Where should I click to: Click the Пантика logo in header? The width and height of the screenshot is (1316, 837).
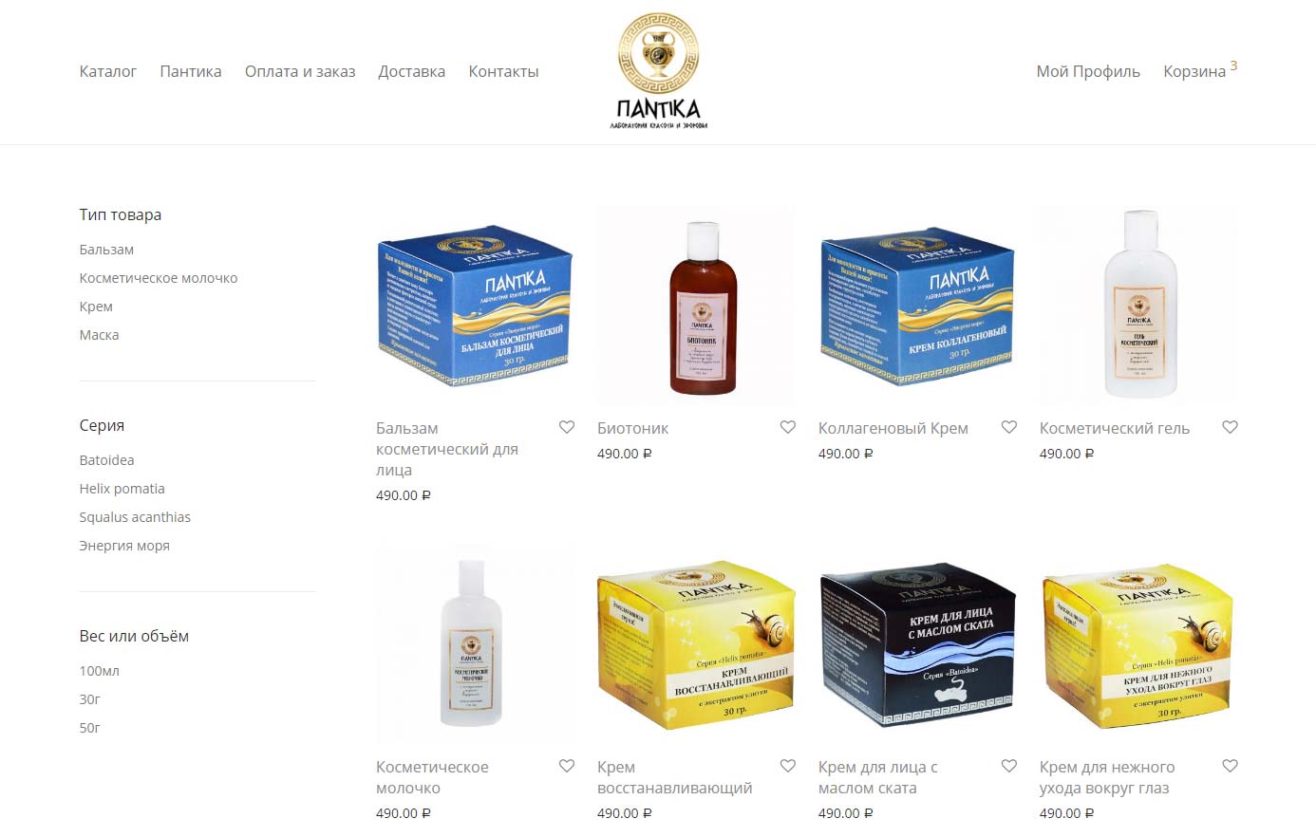click(658, 71)
